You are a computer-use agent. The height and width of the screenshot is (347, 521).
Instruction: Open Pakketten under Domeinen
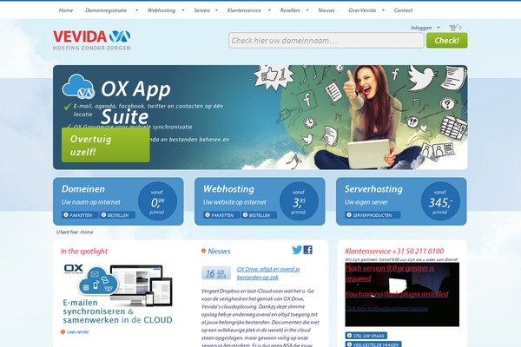click(x=80, y=215)
